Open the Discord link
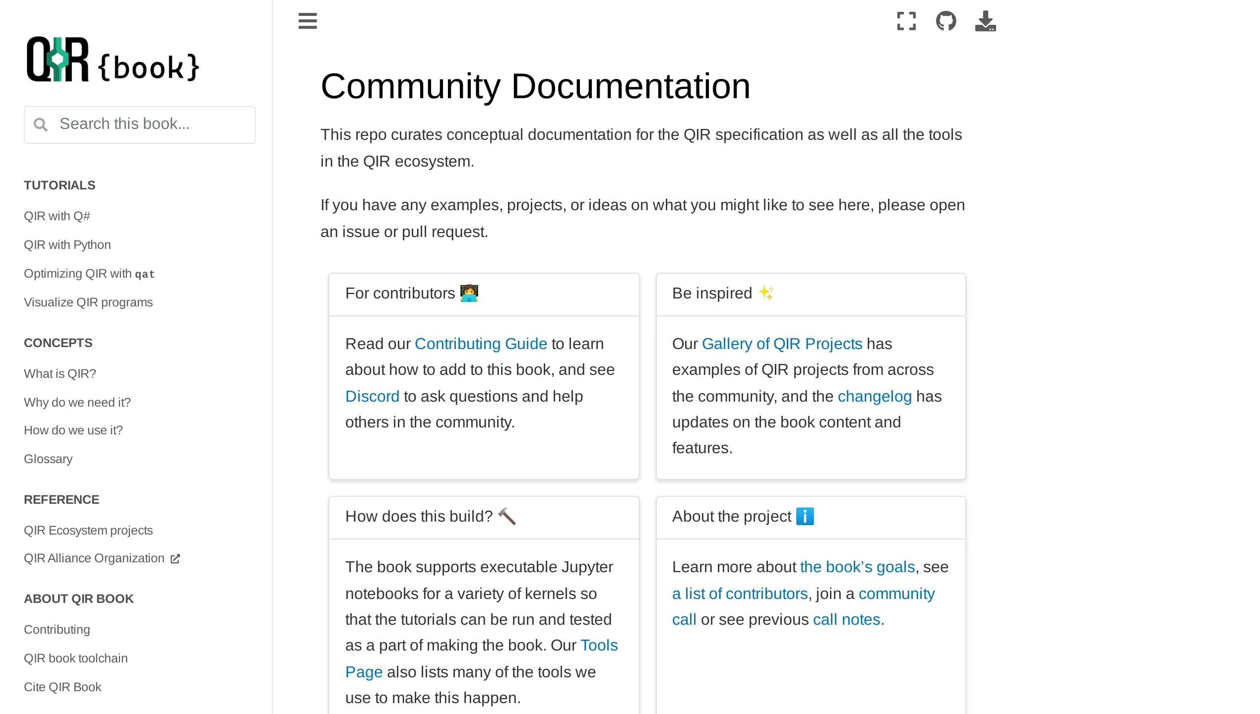The width and height of the screenshot is (1260, 714). point(372,396)
